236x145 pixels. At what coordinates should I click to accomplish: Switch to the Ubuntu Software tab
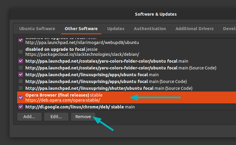(37, 29)
